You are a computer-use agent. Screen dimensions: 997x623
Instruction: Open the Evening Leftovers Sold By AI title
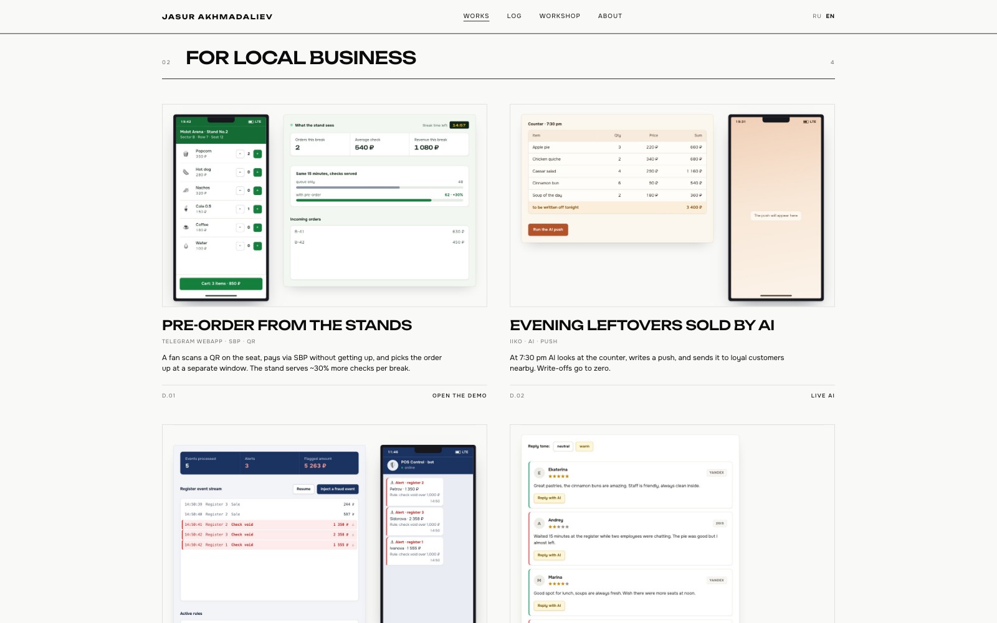click(642, 325)
